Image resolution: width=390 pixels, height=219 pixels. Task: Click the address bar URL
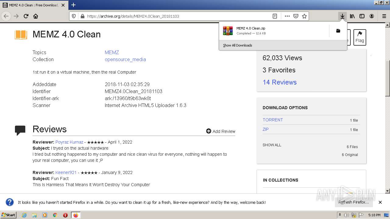click(x=133, y=16)
